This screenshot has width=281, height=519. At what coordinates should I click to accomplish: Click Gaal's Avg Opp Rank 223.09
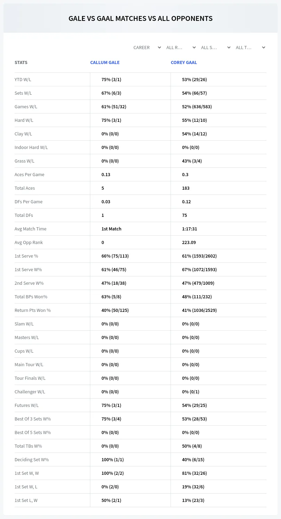coord(189,242)
